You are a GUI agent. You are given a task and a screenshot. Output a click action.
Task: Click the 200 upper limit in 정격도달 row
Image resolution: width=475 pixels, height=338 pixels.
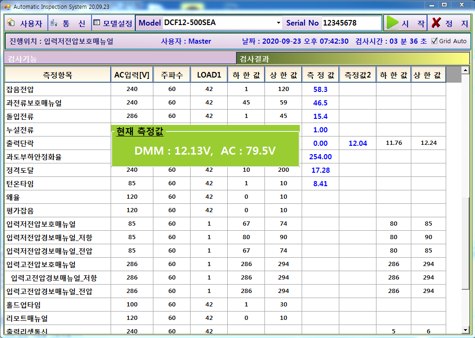(x=283, y=170)
